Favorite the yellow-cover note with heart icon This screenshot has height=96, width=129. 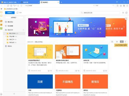coord(51,71)
